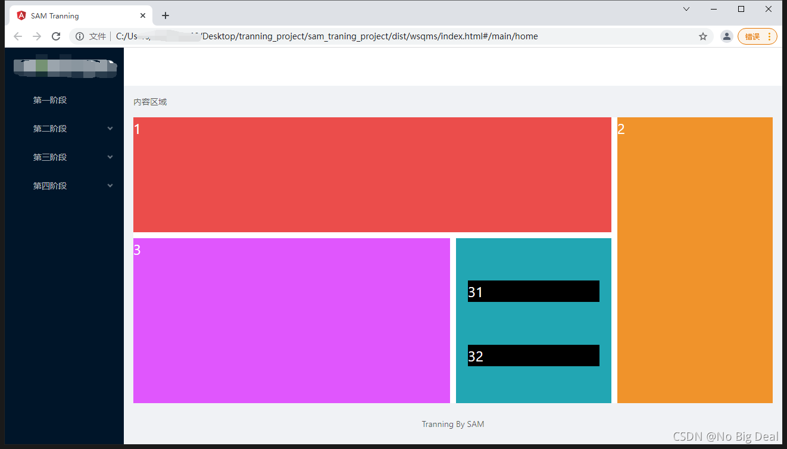Minimize the Chrome window
Image resolution: width=787 pixels, height=449 pixels.
714,9
